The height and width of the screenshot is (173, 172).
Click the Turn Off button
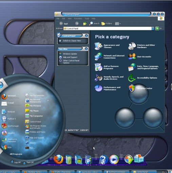click(x=28, y=163)
